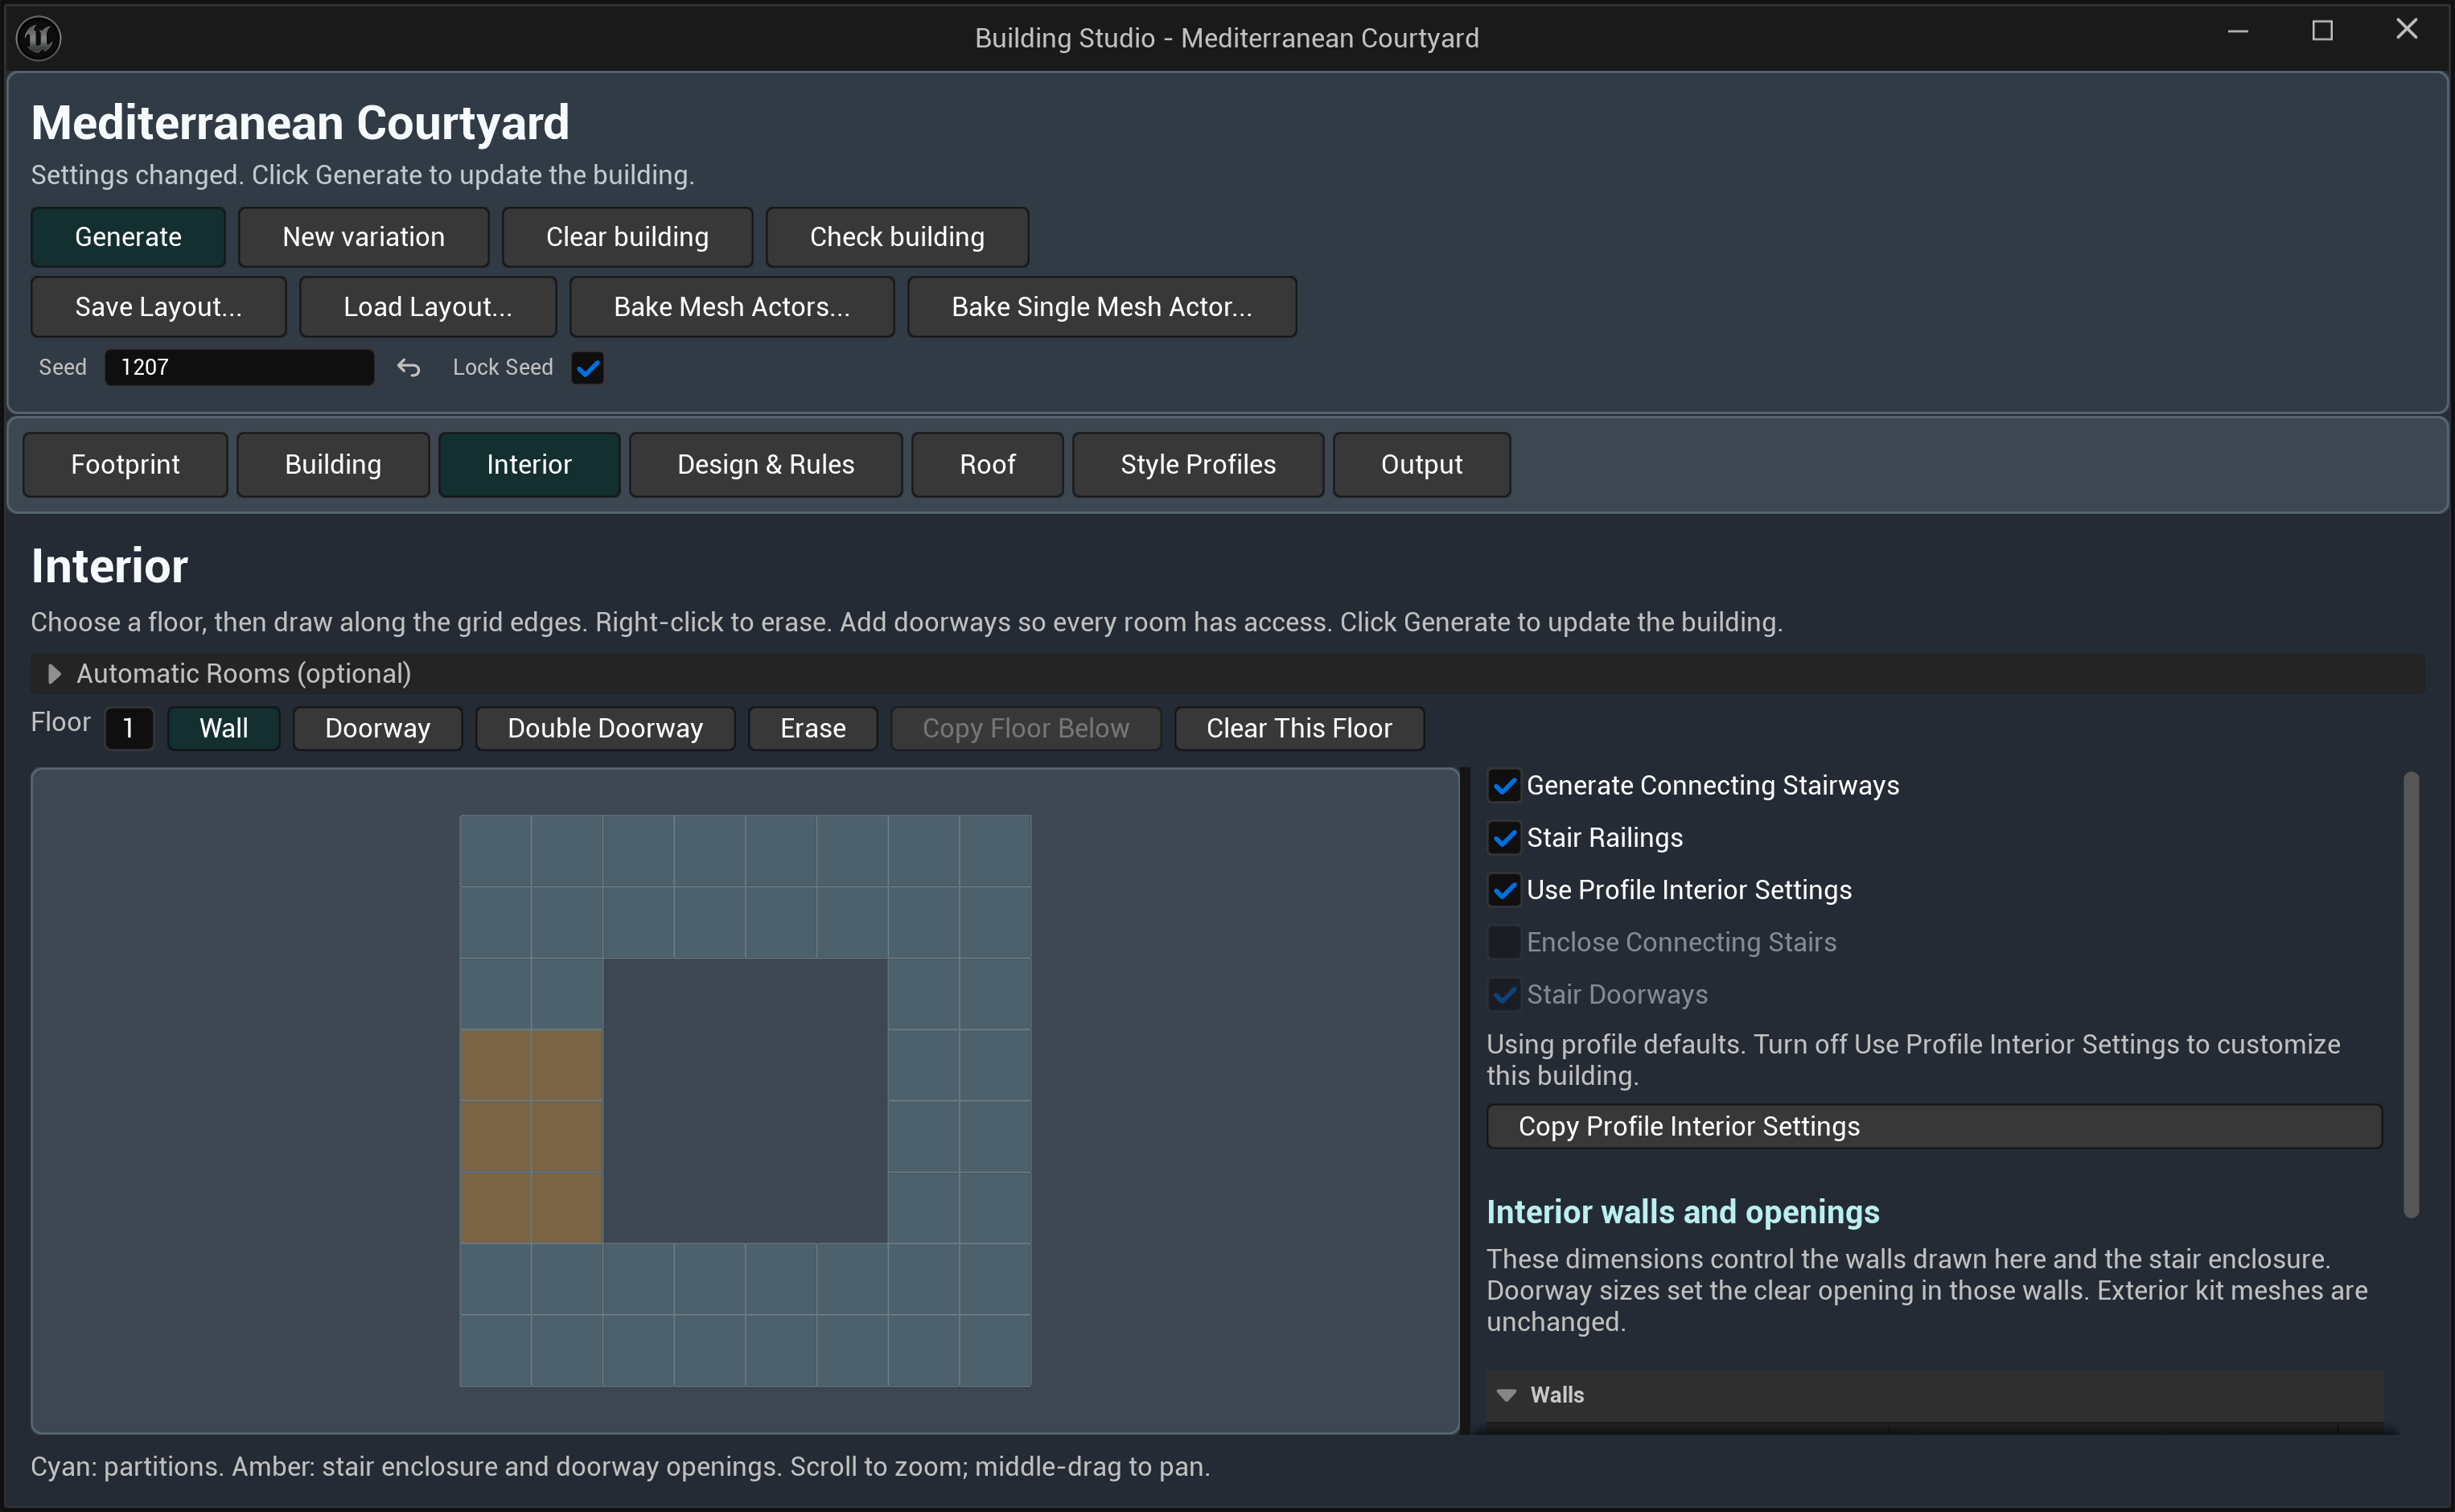
Task: Toggle the Stair Doorways checkbox
Action: pyautogui.click(x=1504, y=994)
